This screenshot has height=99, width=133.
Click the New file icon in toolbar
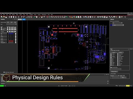pos(2,17)
